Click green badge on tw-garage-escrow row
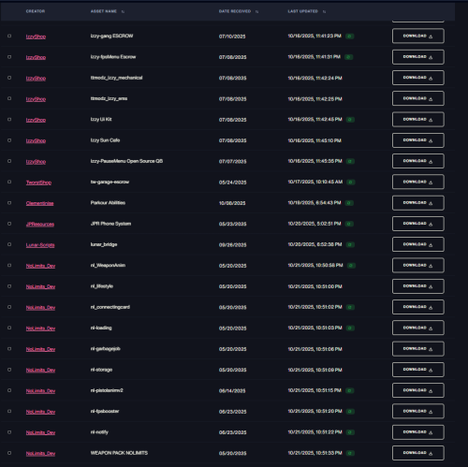The width and height of the screenshot is (468, 467). point(351,182)
